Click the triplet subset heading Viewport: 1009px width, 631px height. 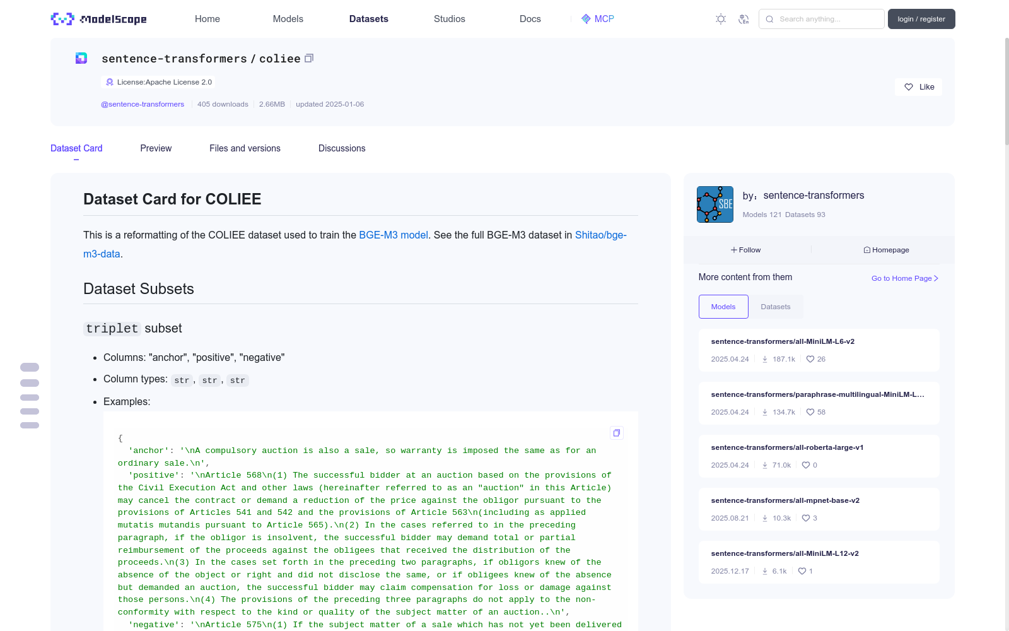(132, 328)
